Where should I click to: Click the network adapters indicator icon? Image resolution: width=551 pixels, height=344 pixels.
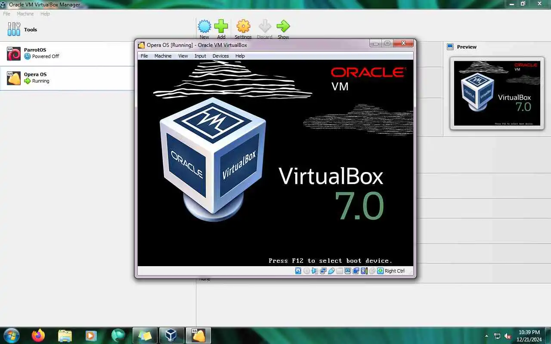(x=323, y=271)
